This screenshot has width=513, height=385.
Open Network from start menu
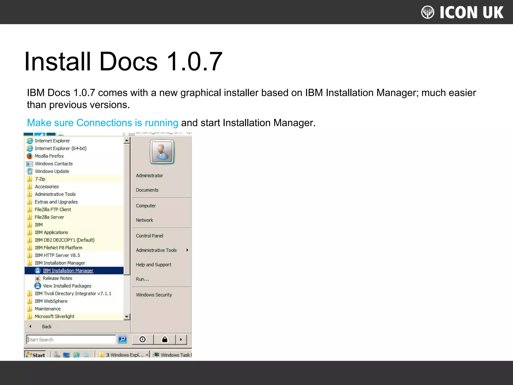pos(145,220)
